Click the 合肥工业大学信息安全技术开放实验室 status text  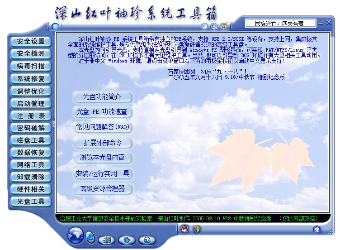click(x=106, y=218)
